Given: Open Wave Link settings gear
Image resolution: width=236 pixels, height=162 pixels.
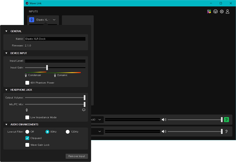Looking at the screenshot, I should tap(222, 11).
